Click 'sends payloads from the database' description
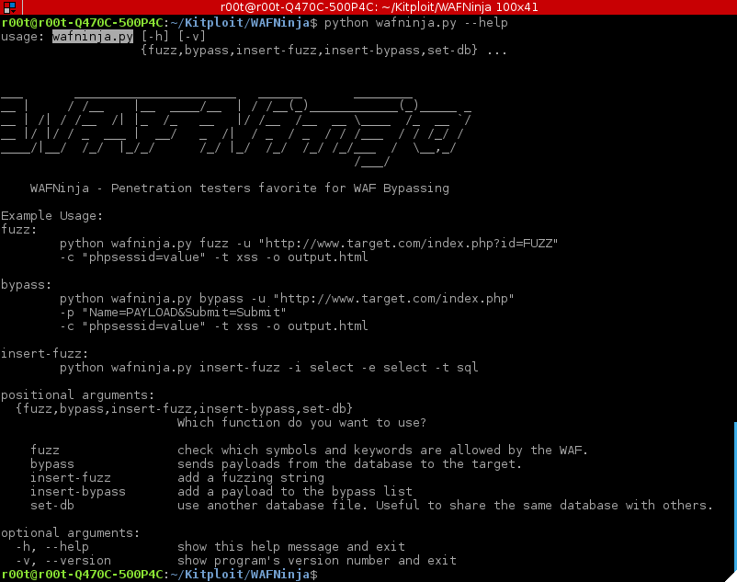The image size is (737, 582). (349, 464)
